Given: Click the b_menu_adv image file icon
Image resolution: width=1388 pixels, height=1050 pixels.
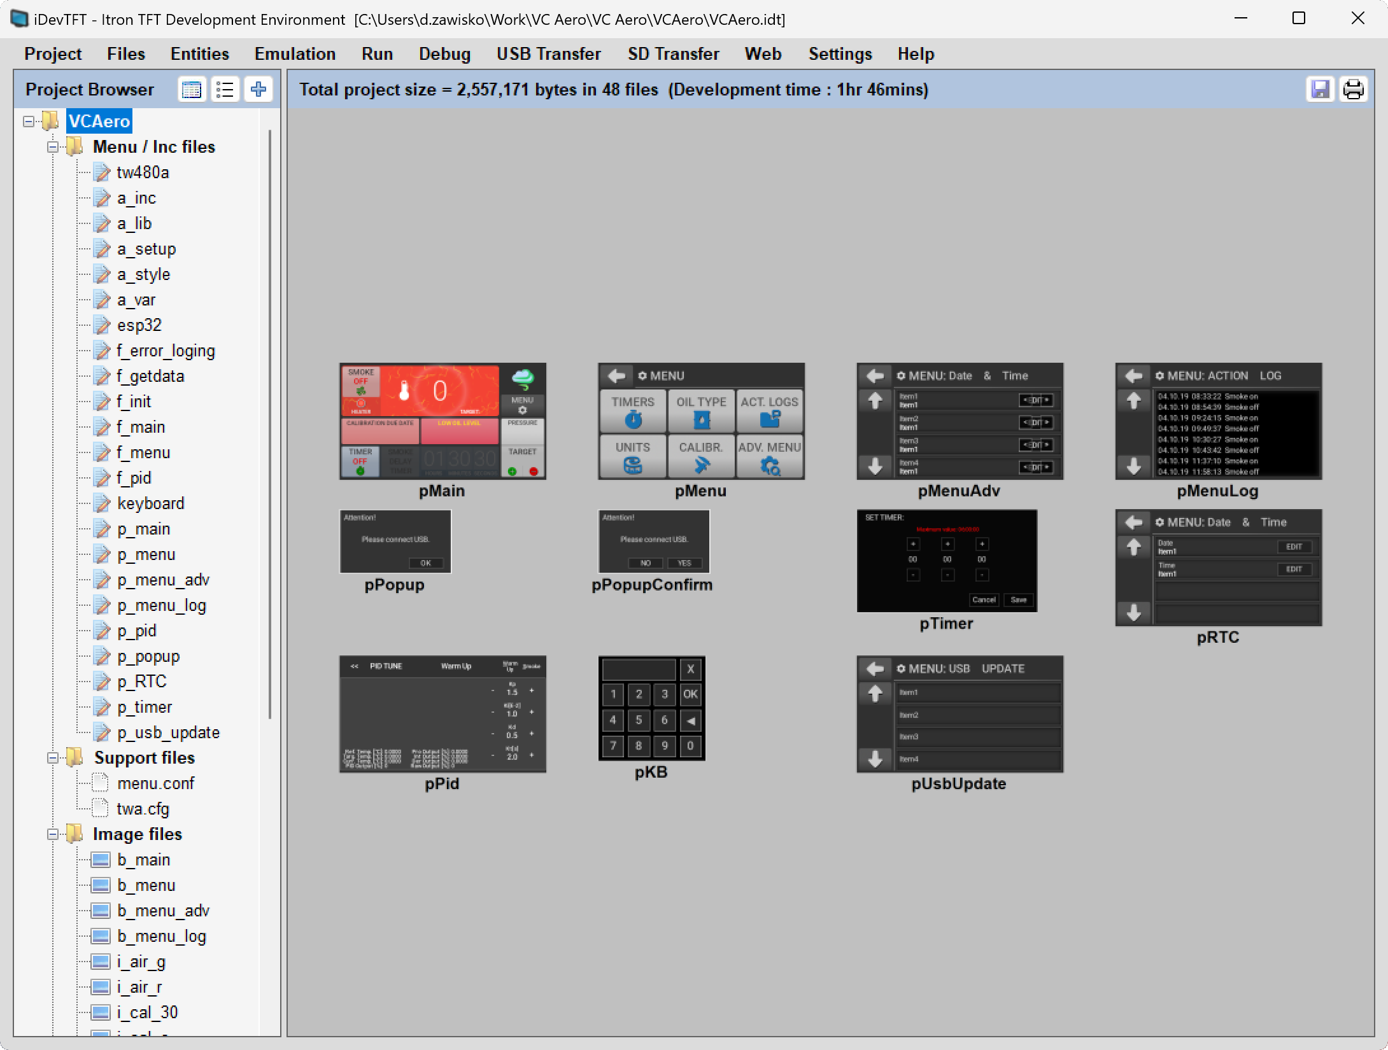Looking at the screenshot, I should coord(101,911).
